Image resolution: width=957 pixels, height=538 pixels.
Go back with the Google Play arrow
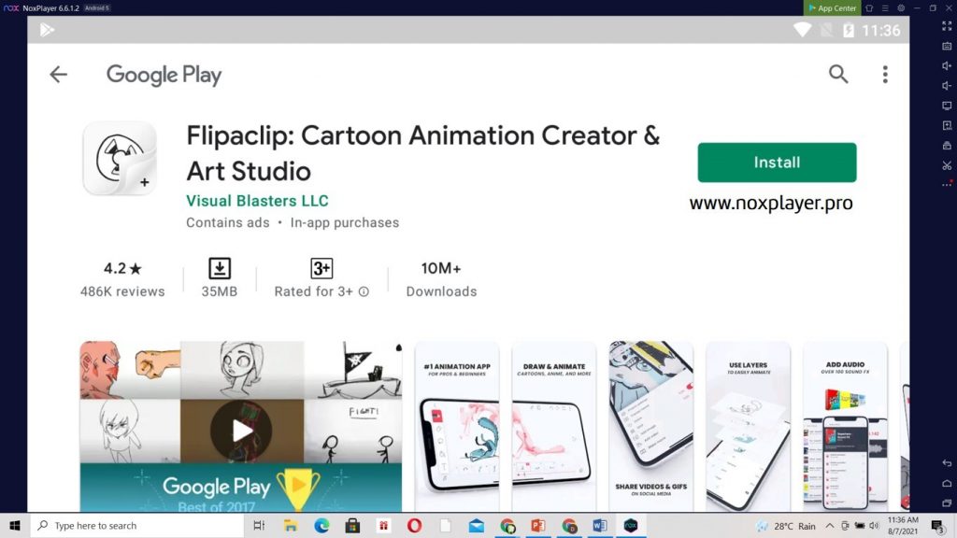tap(59, 75)
